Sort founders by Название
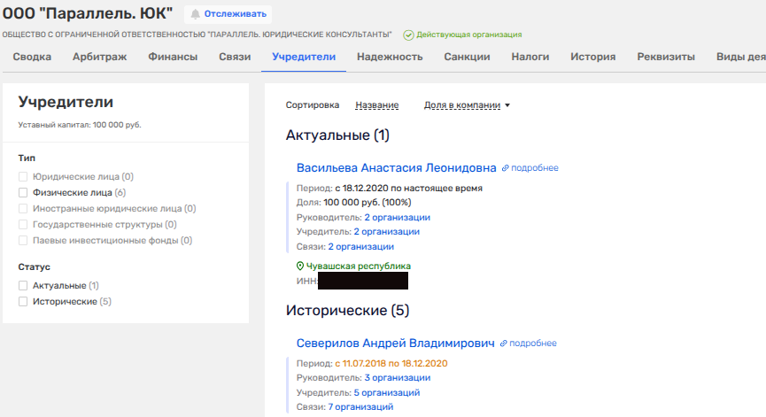The height and width of the screenshot is (417, 766). (376, 105)
